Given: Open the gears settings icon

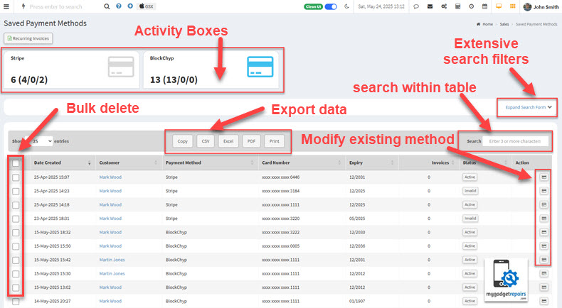Looking at the screenshot, I should tap(444, 6).
